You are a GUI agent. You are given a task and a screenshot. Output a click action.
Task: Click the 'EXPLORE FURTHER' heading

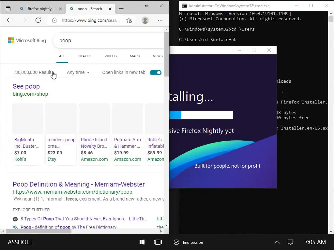coord(31,210)
